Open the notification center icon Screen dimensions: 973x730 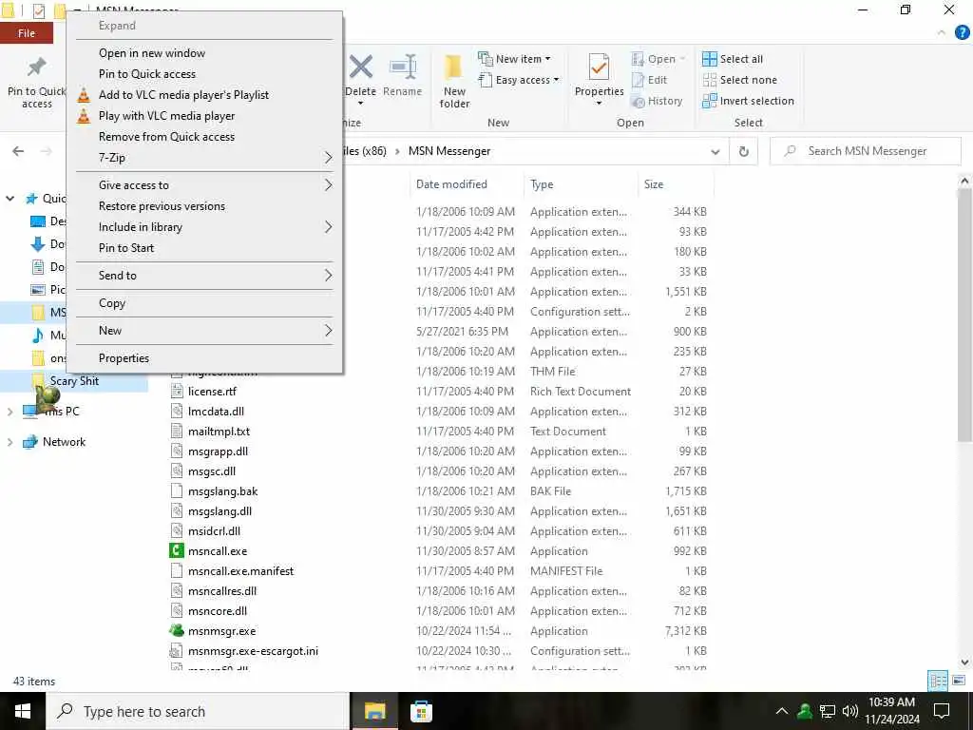pos(942,711)
